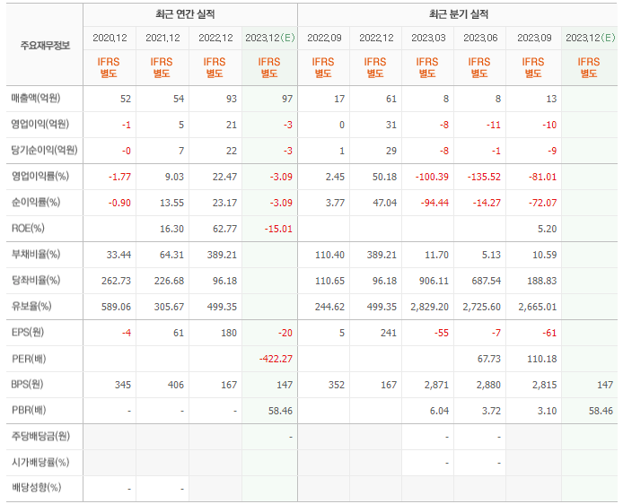
Task: Click the EPS value -55
Action: [441, 334]
